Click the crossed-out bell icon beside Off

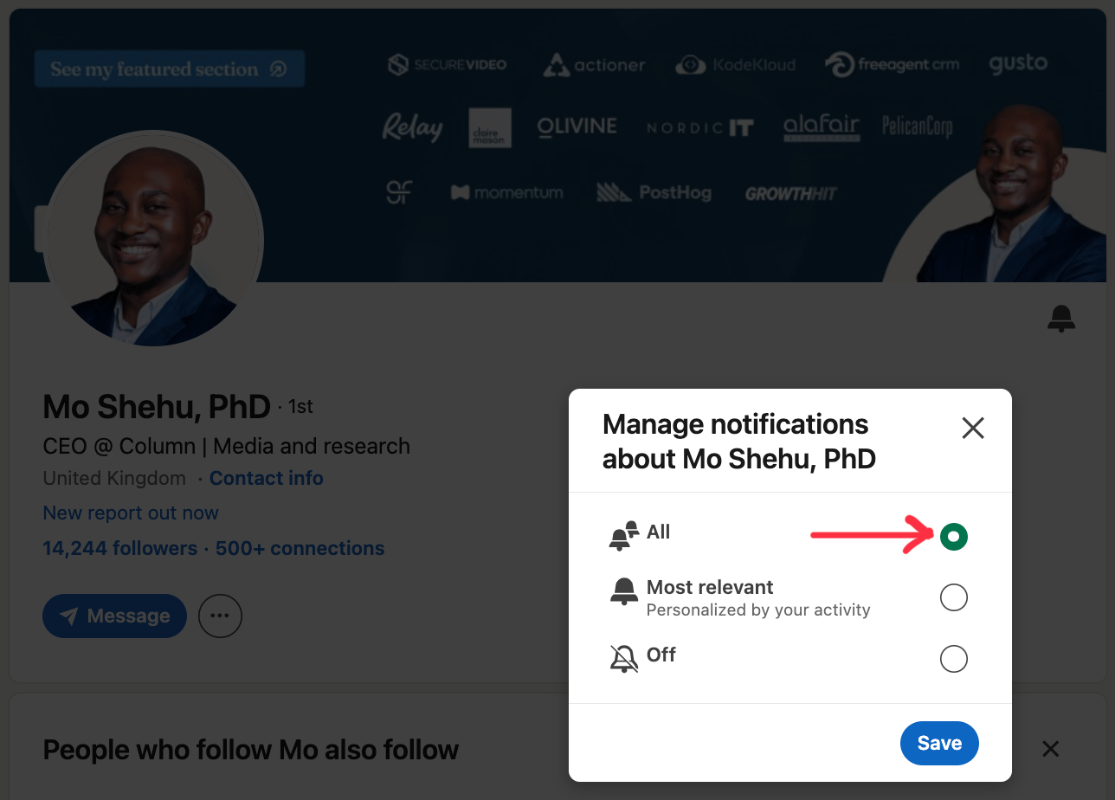[623, 659]
